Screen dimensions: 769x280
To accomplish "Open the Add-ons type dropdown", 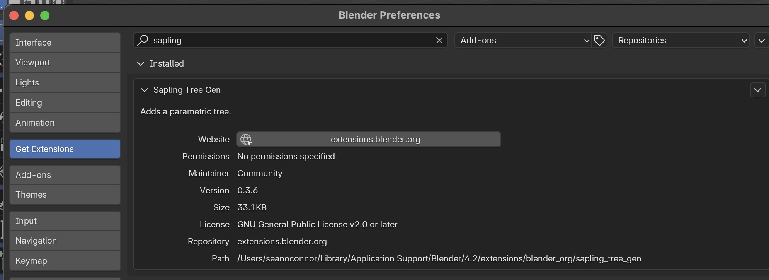I will coord(523,40).
